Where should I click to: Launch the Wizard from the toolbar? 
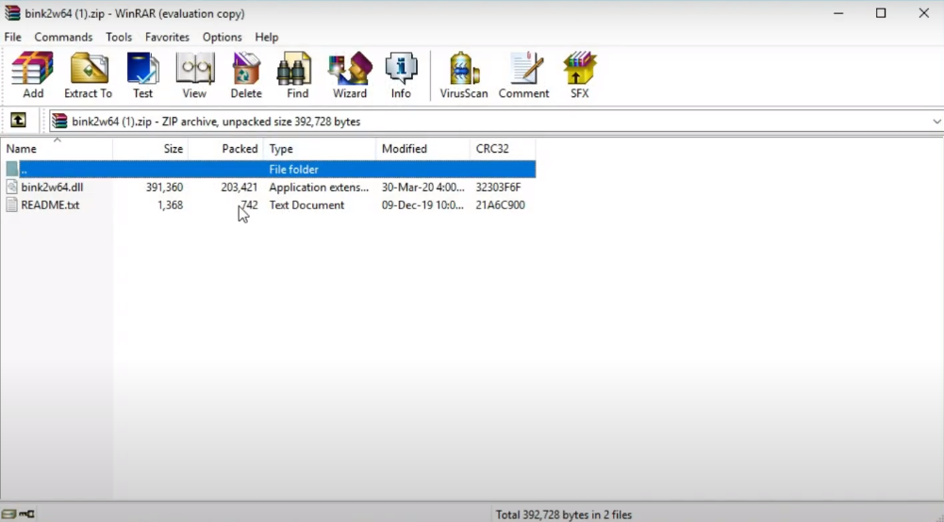click(350, 75)
